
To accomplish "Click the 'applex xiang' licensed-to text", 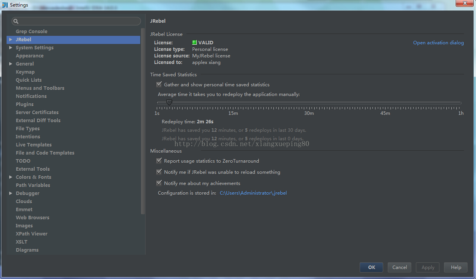I will tap(206, 62).
